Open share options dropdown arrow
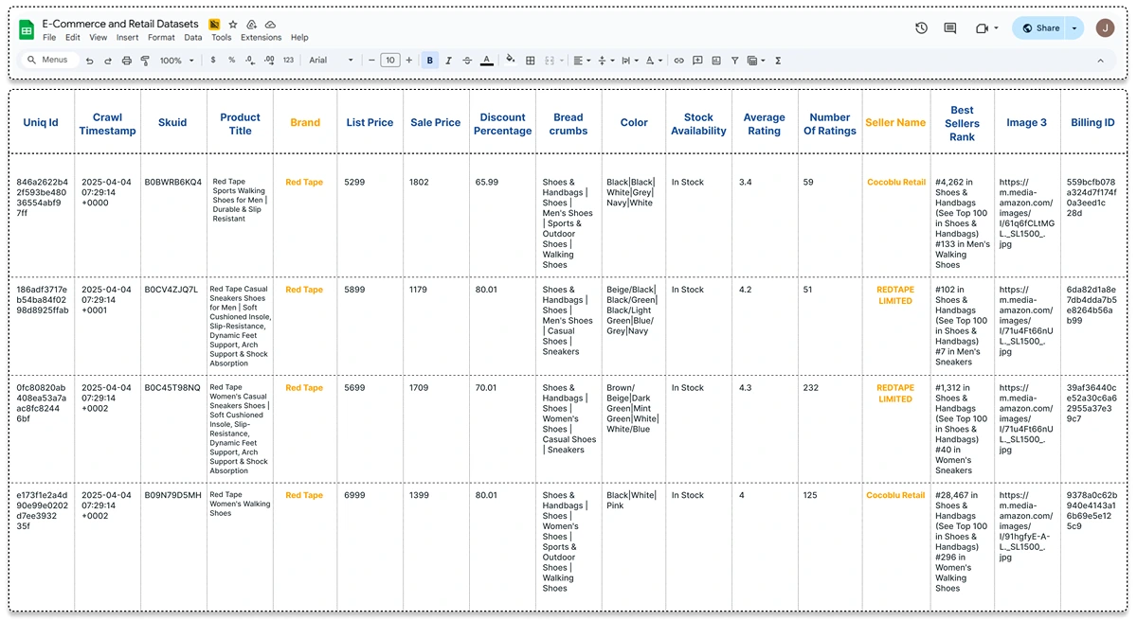 (x=1074, y=28)
